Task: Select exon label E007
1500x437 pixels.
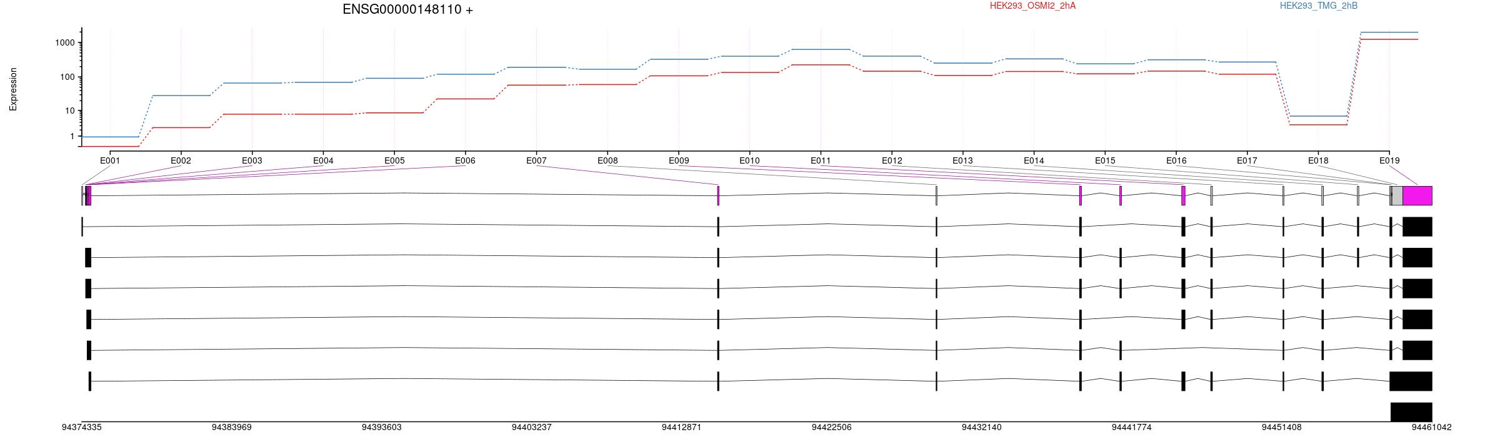Action: pyautogui.click(x=536, y=160)
